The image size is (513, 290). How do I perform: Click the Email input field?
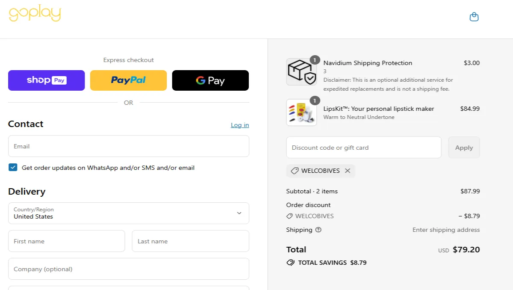[x=128, y=146]
